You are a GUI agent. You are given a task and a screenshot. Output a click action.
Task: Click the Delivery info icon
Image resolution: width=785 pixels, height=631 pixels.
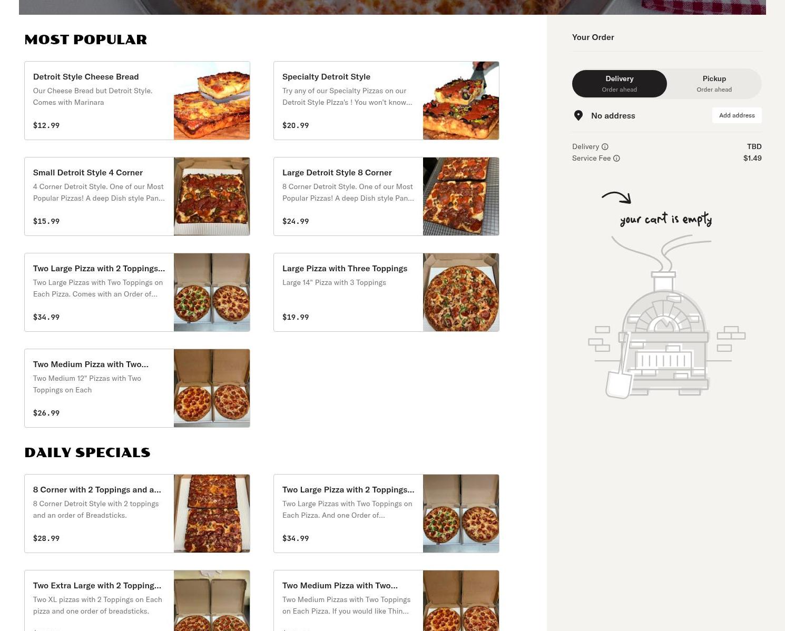[x=605, y=147]
